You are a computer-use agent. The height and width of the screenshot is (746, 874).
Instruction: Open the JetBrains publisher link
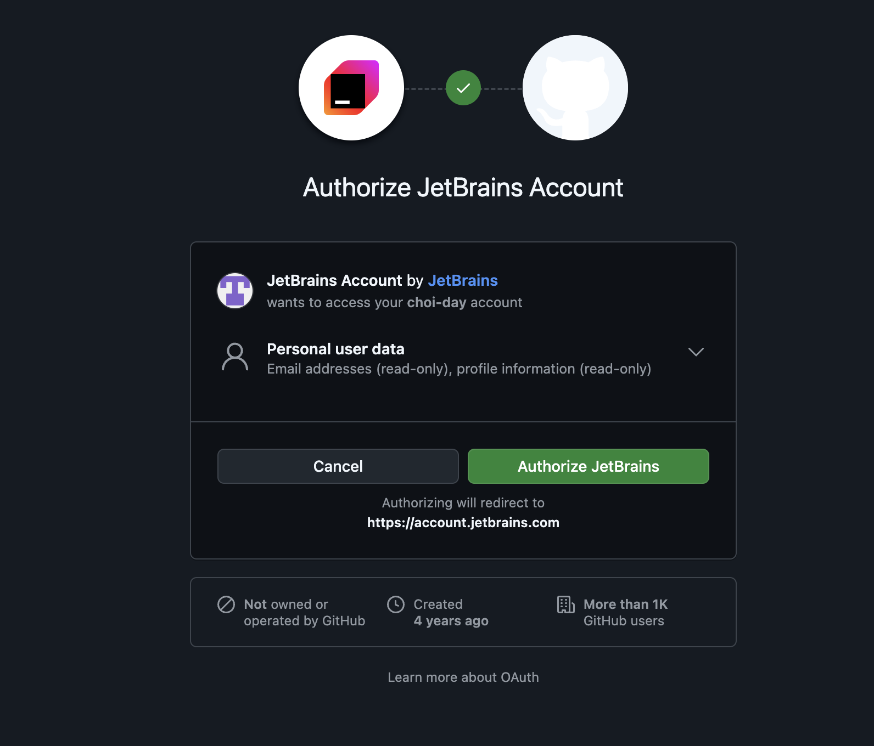462,280
